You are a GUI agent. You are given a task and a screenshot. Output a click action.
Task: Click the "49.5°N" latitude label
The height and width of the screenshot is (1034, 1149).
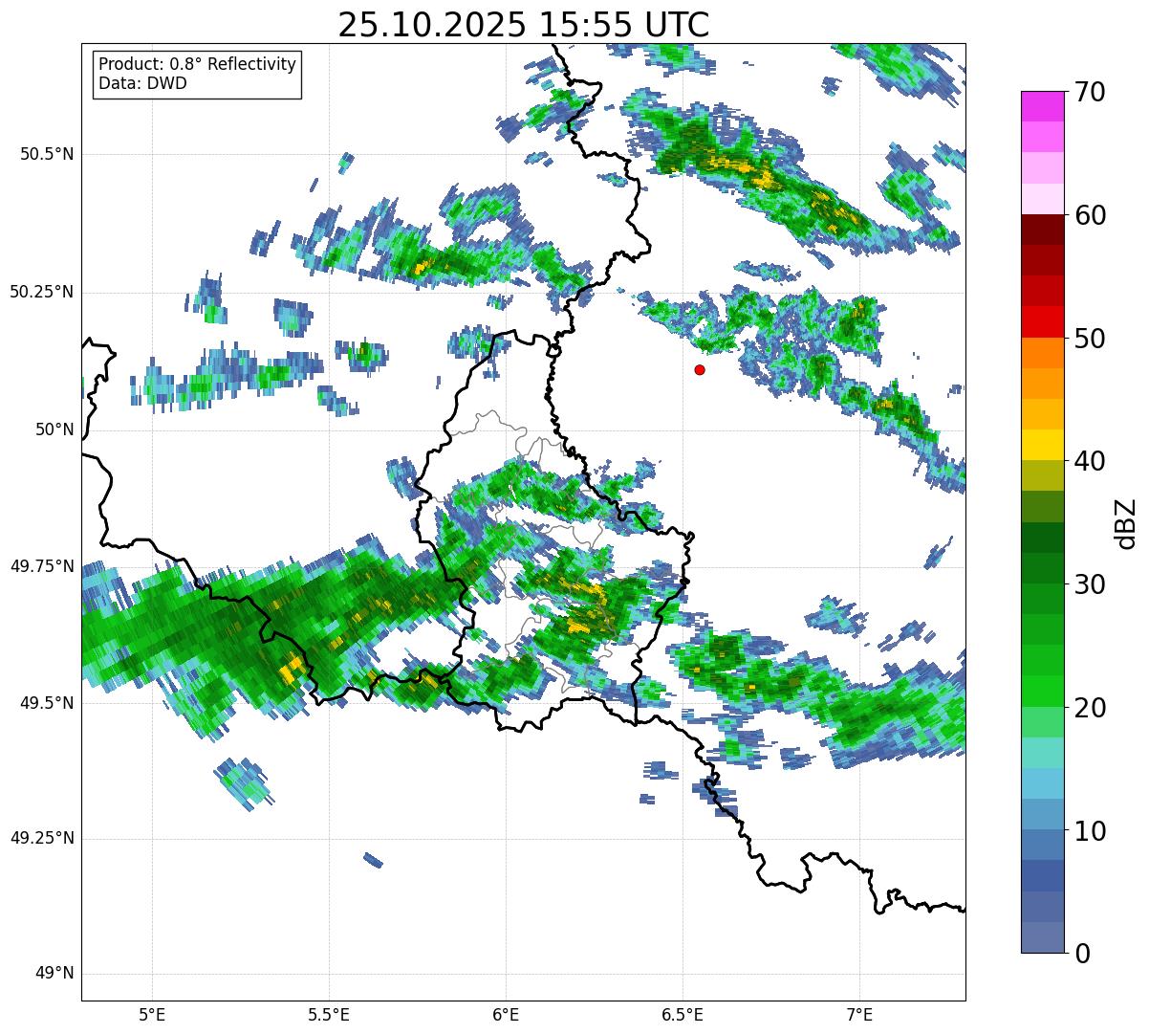(47, 703)
